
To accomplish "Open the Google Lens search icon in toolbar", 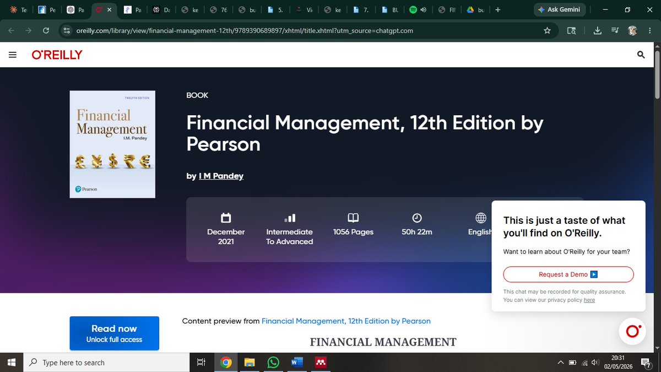I will pos(572,31).
